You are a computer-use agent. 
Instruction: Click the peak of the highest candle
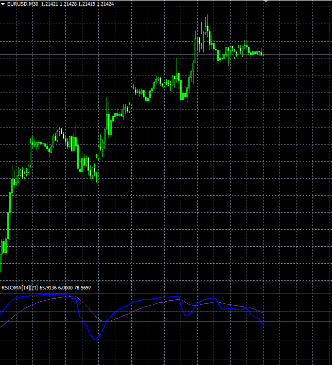207,16
